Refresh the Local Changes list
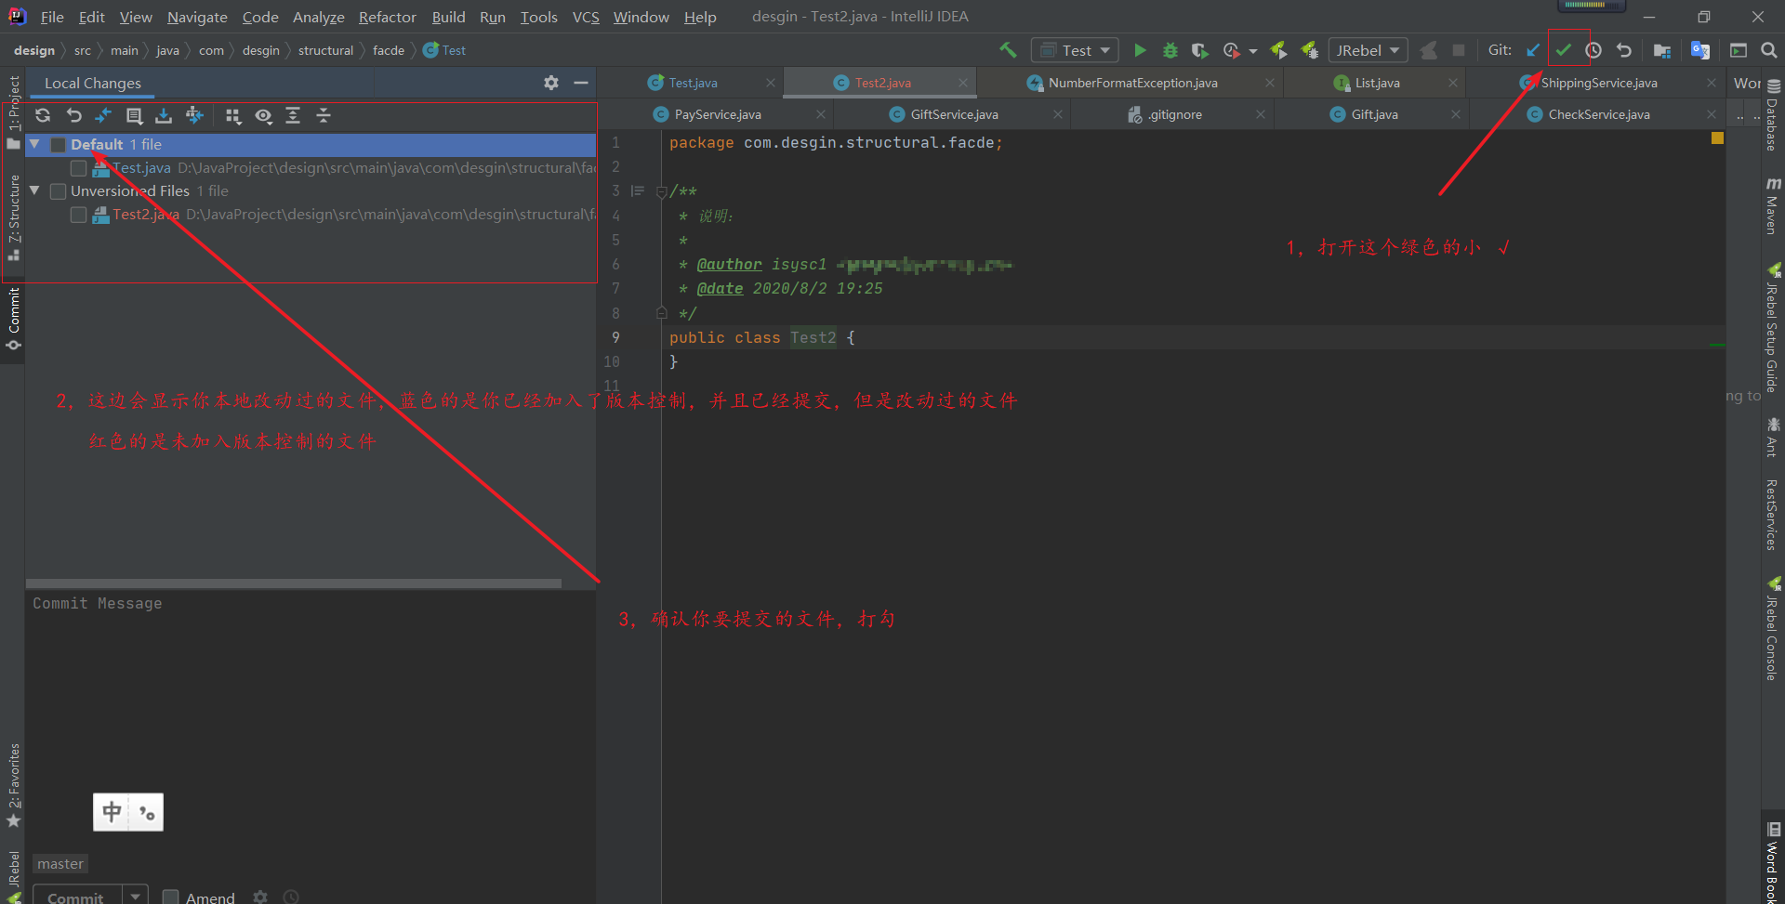 point(43,115)
